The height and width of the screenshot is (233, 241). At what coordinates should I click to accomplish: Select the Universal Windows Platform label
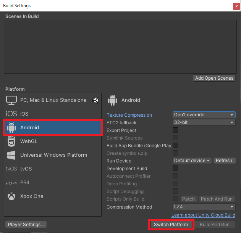point(53,155)
